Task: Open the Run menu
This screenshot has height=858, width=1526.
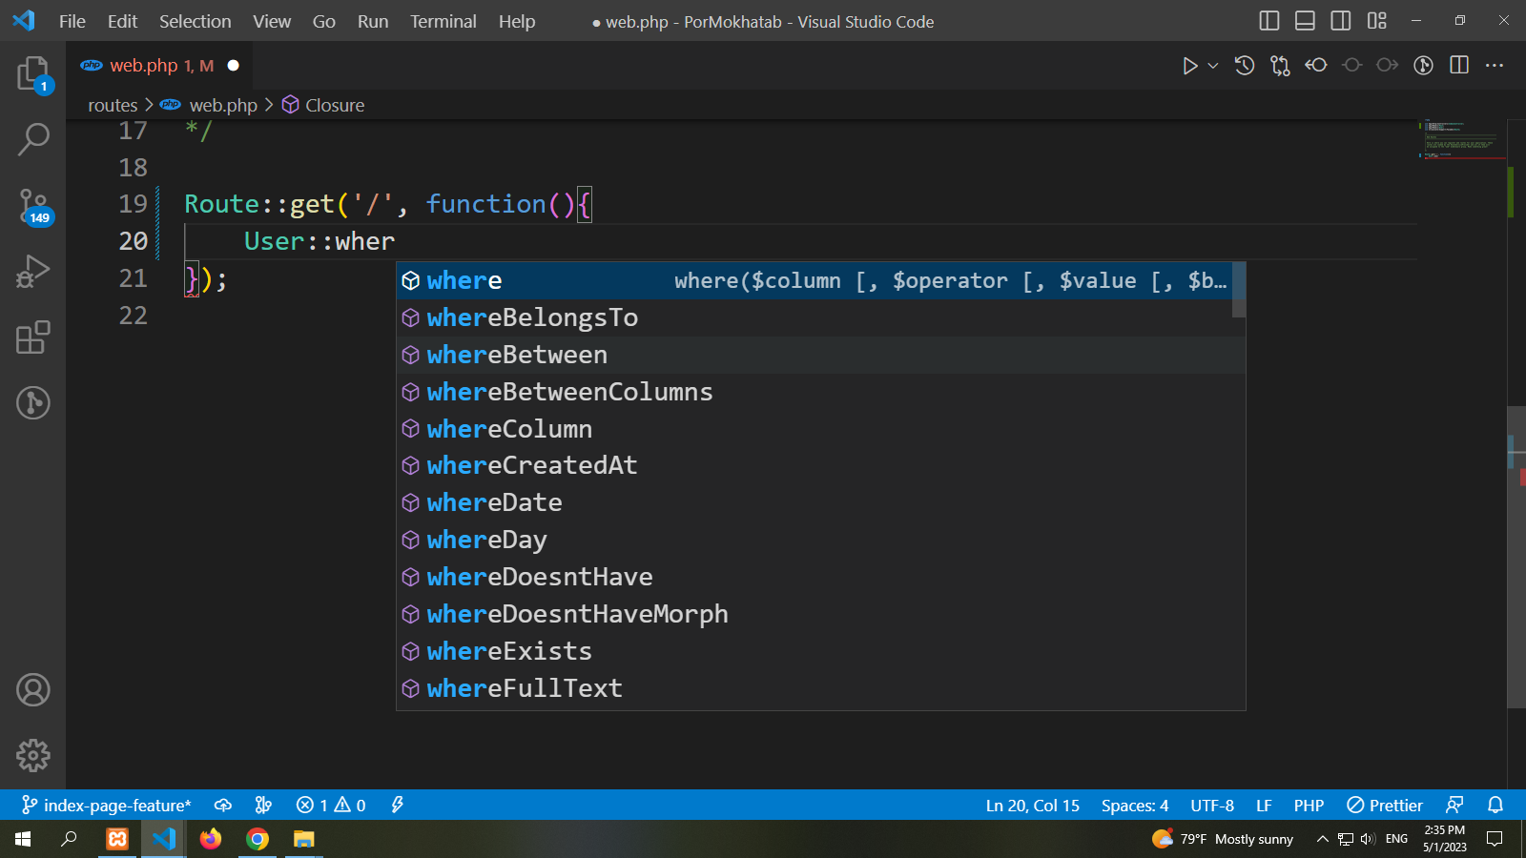Action: pos(373,21)
